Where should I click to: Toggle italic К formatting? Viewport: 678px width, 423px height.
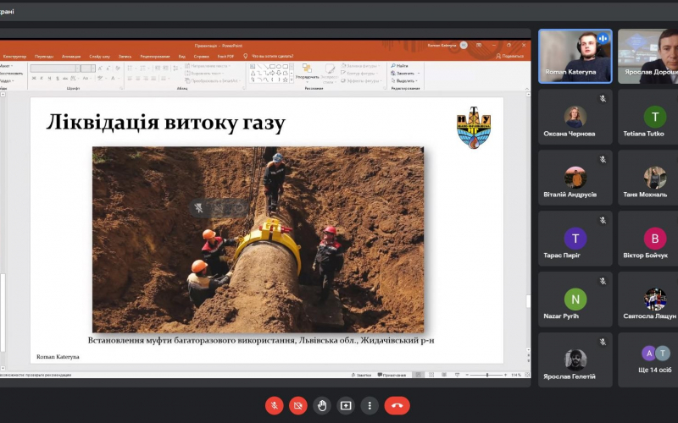pos(42,78)
